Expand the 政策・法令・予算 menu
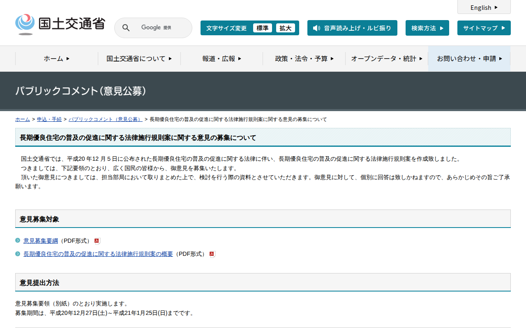This screenshot has width=526, height=328. 304,59
